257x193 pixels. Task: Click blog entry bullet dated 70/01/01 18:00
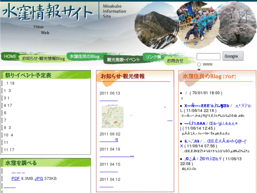tap(181, 93)
